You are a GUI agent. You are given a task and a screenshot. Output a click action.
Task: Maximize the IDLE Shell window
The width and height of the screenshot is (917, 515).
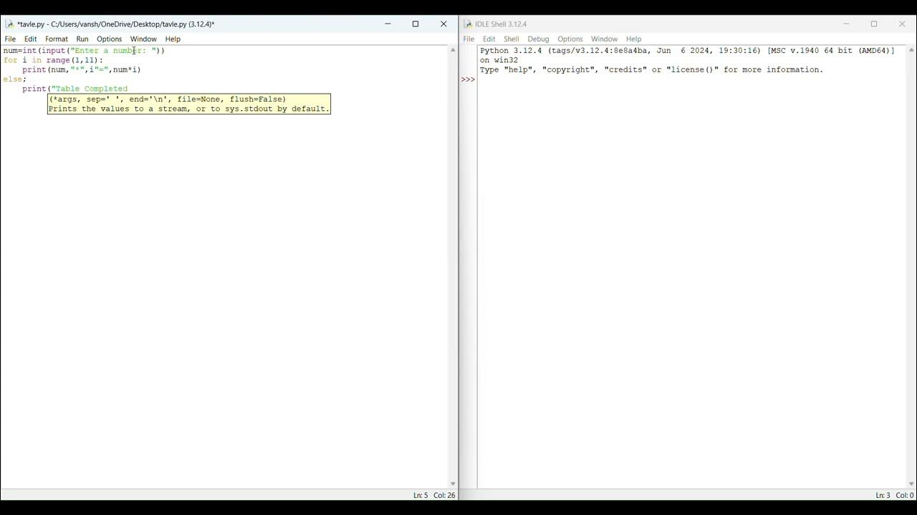click(x=874, y=24)
